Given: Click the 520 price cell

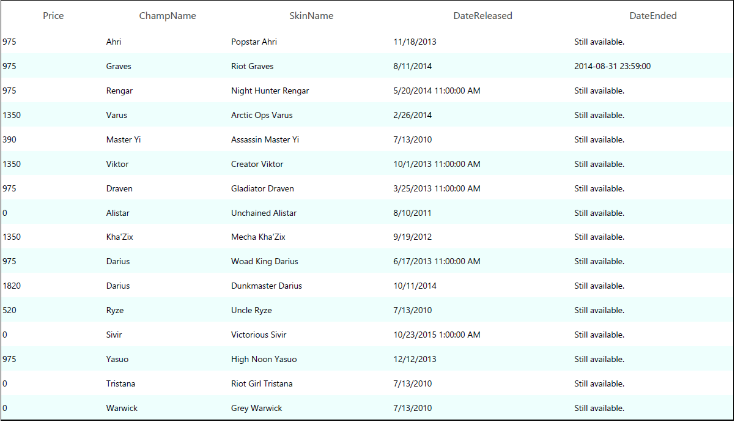Looking at the screenshot, I should (10, 310).
